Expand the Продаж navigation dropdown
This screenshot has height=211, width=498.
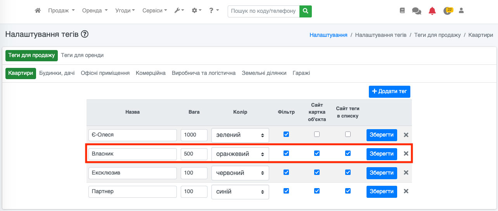click(x=61, y=11)
